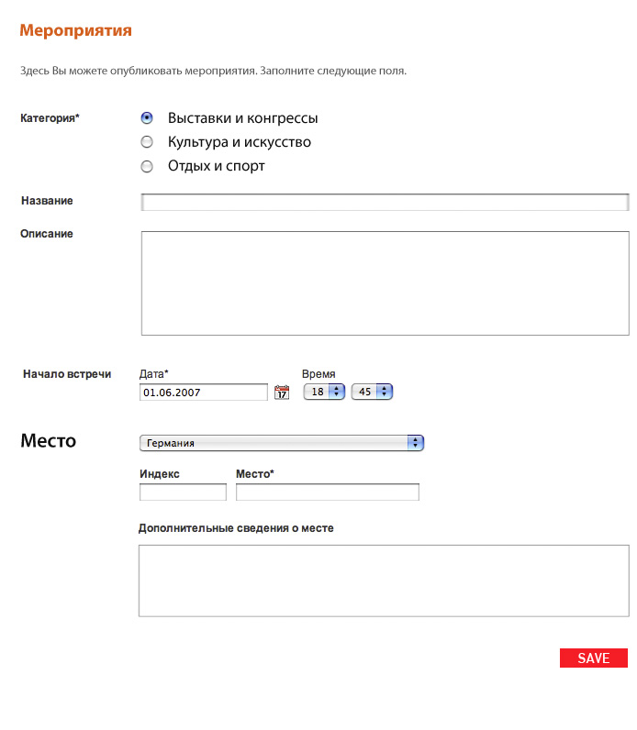The height and width of the screenshot is (730, 637).
Task: Choose the "Культура и искусство" category option
Action: tap(147, 142)
